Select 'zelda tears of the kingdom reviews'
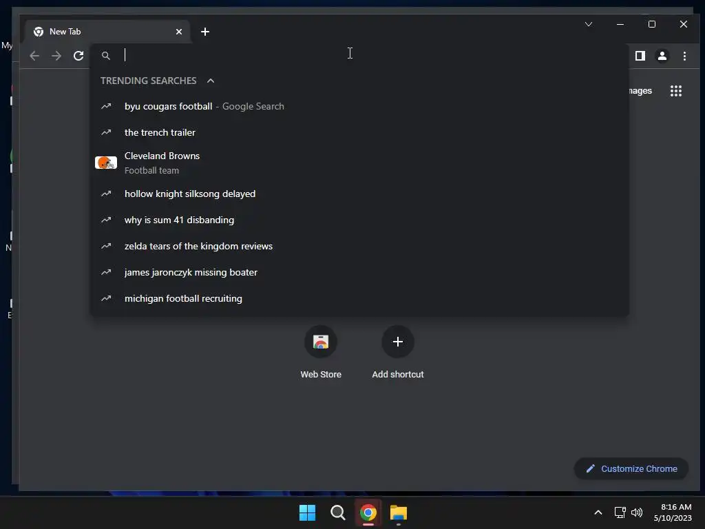 (x=359, y=246)
